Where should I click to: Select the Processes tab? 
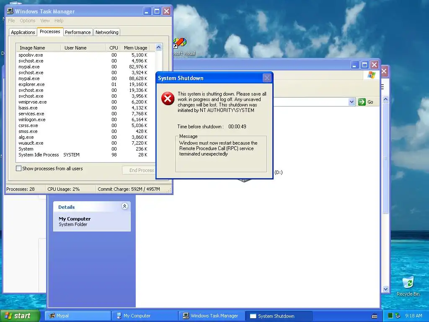(x=50, y=31)
